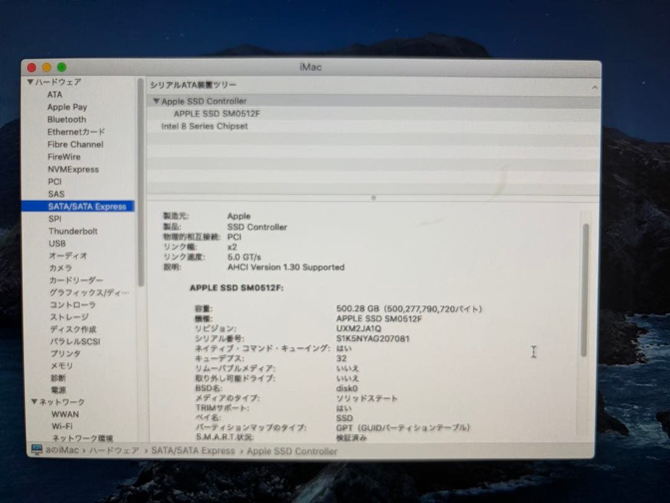Collapse the ネットワーク section triangle
The height and width of the screenshot is (503, 670).
[34, 402]
